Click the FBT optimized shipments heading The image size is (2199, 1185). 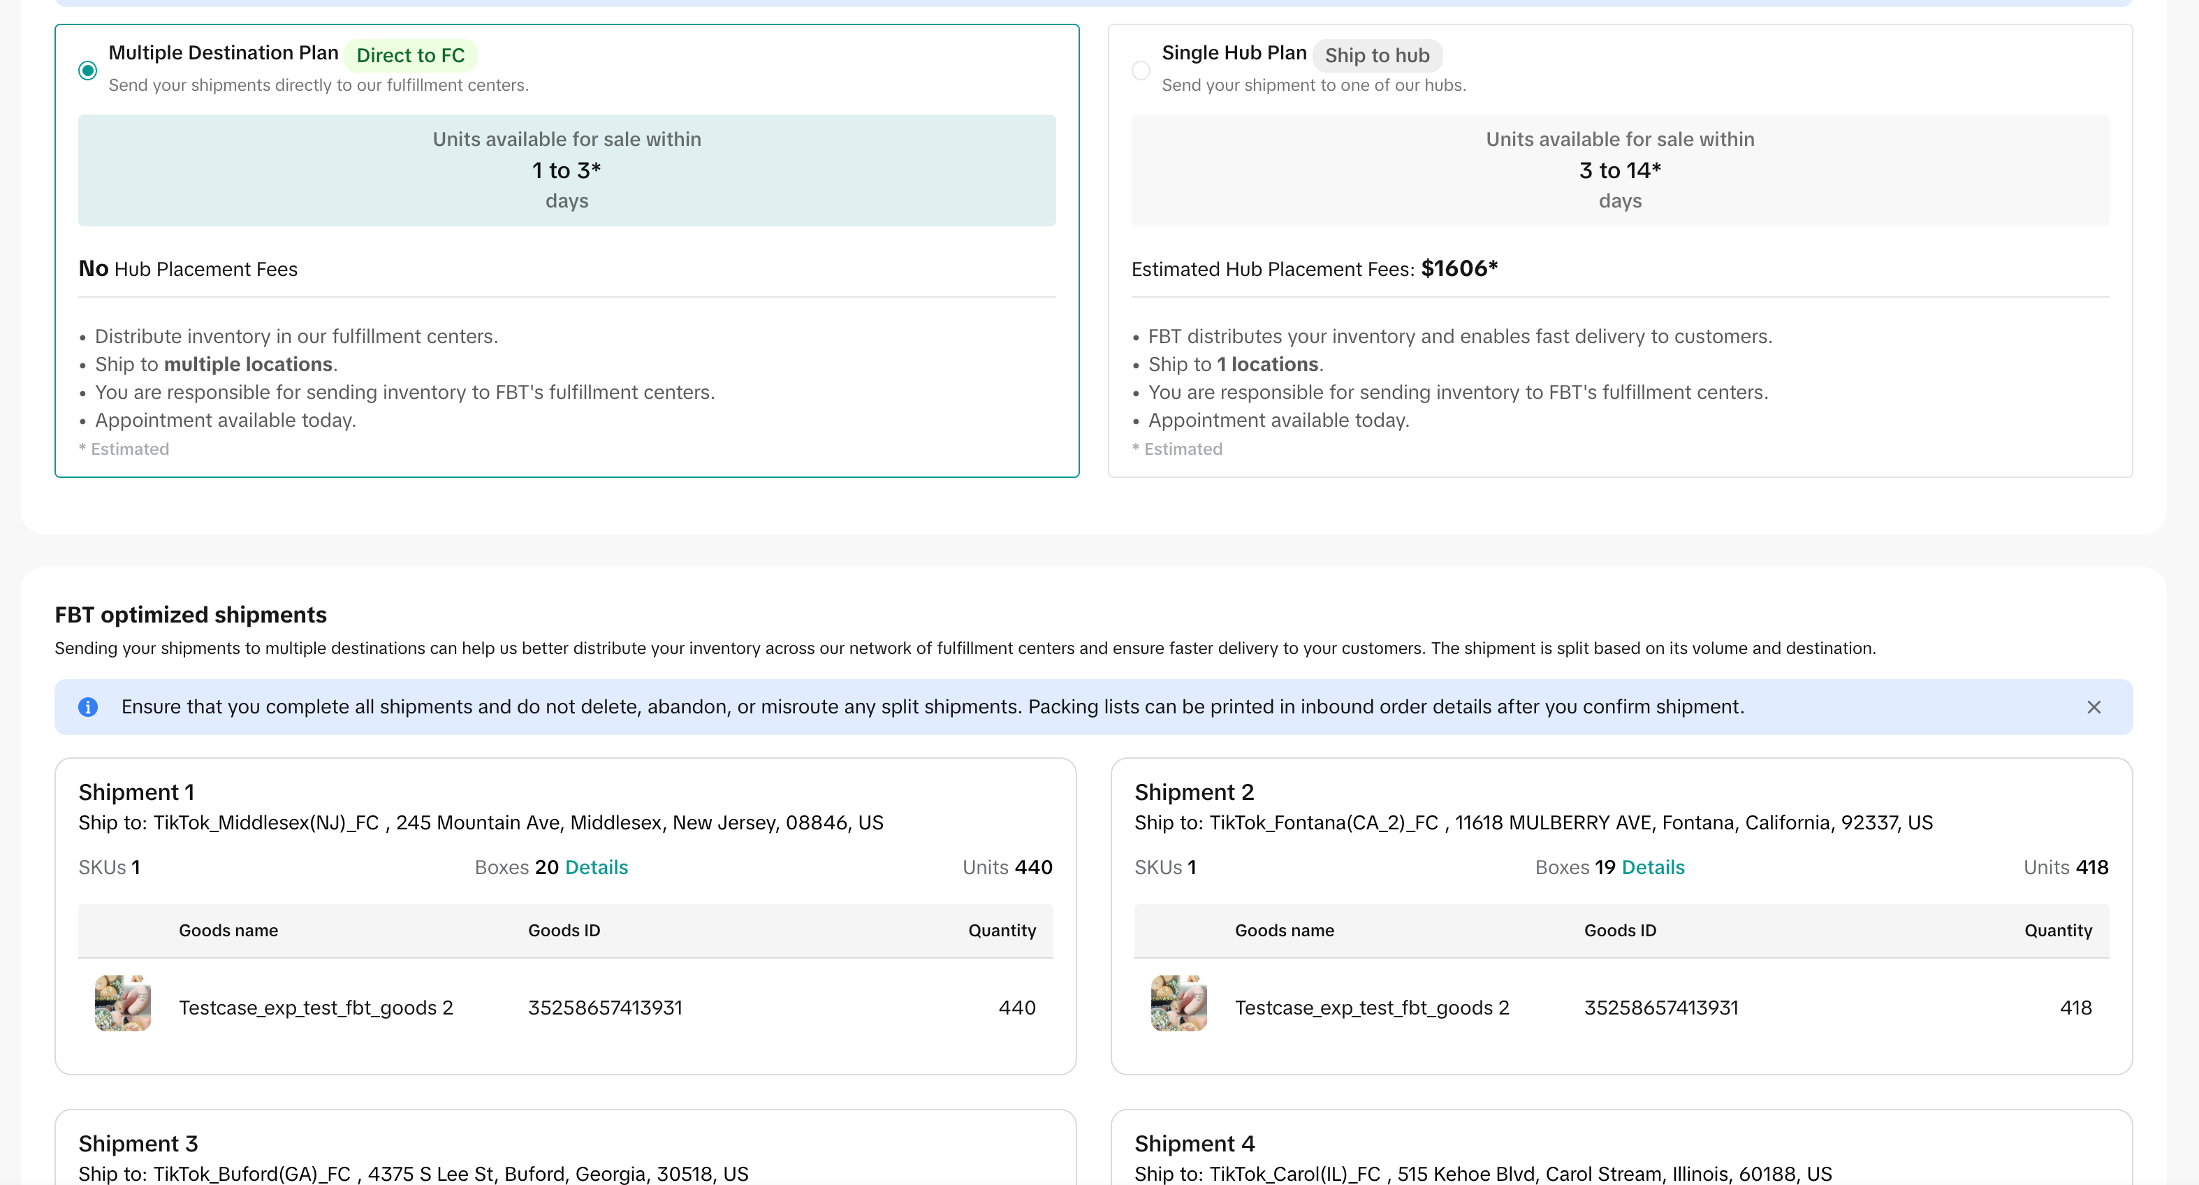click(191, 615)
